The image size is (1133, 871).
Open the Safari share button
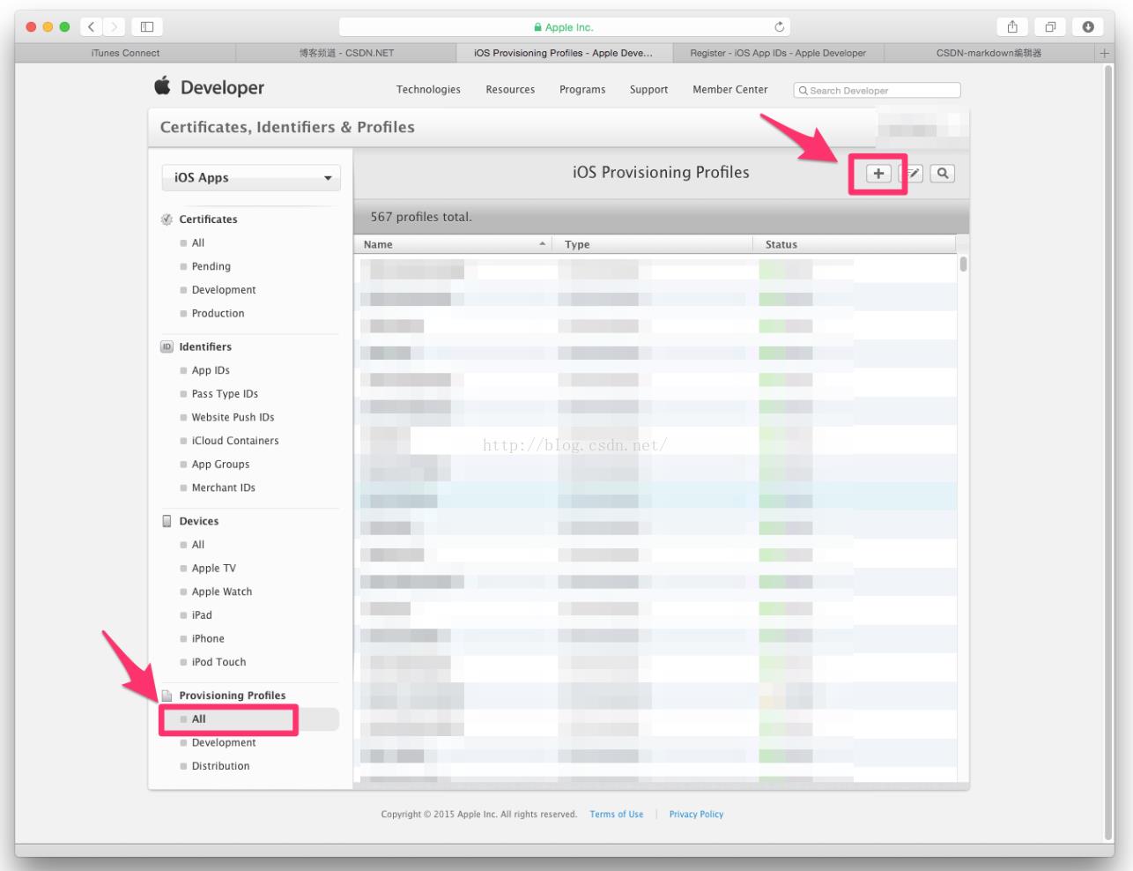1012,27
